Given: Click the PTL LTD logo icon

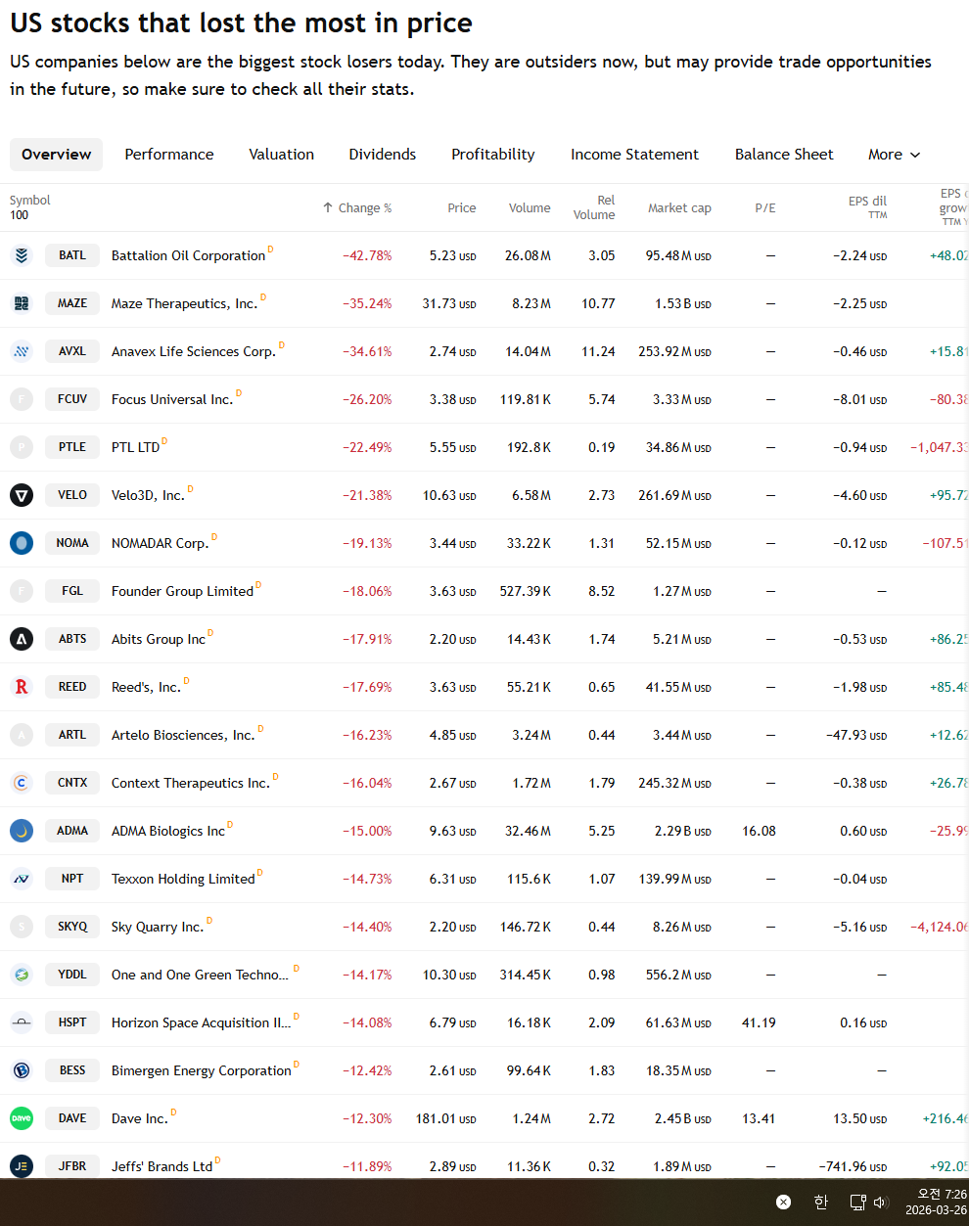Looking at the screenshot, I should tap(22, 447).
